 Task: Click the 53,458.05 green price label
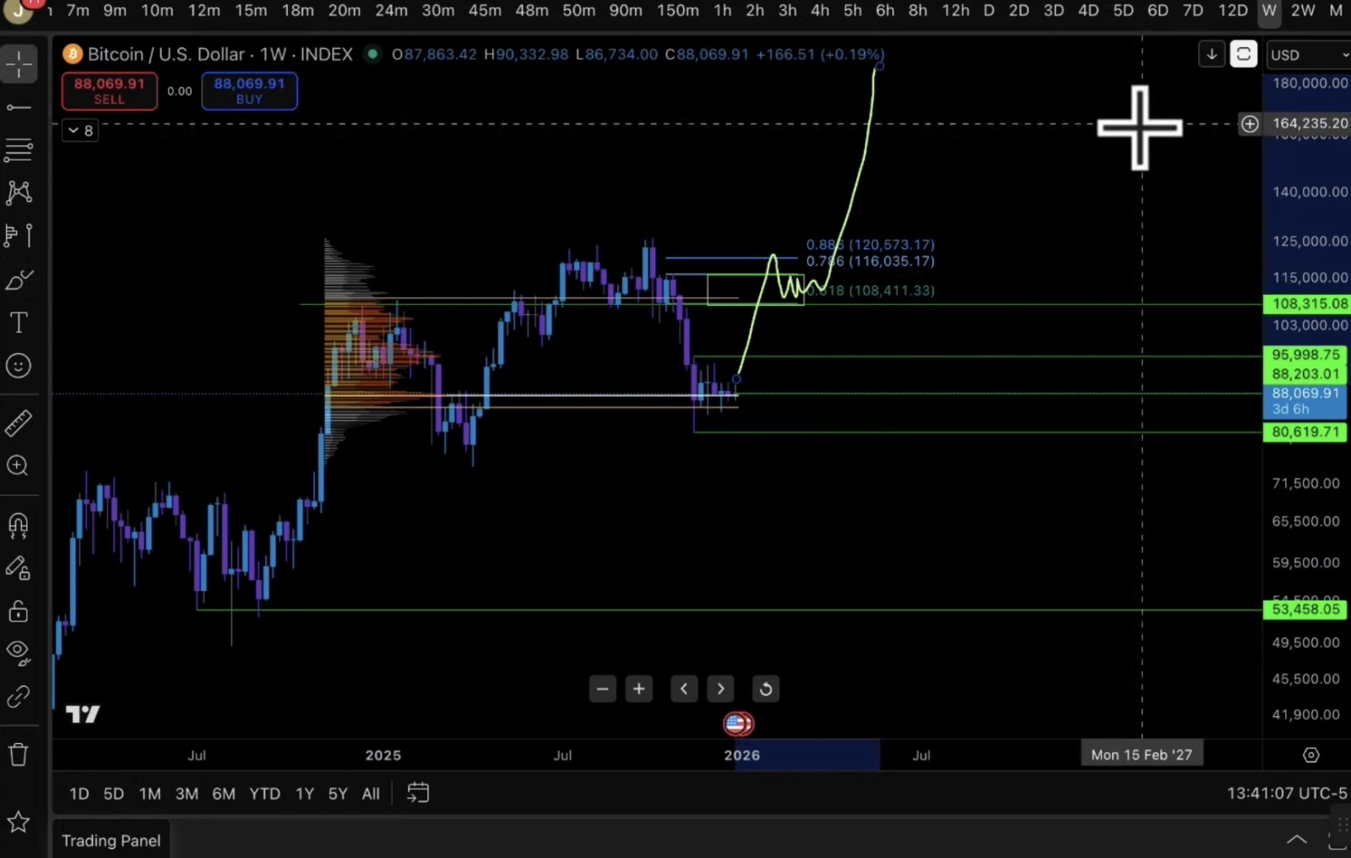point(1305,609)
